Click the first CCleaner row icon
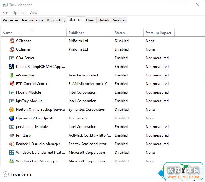 coord(12,41)
